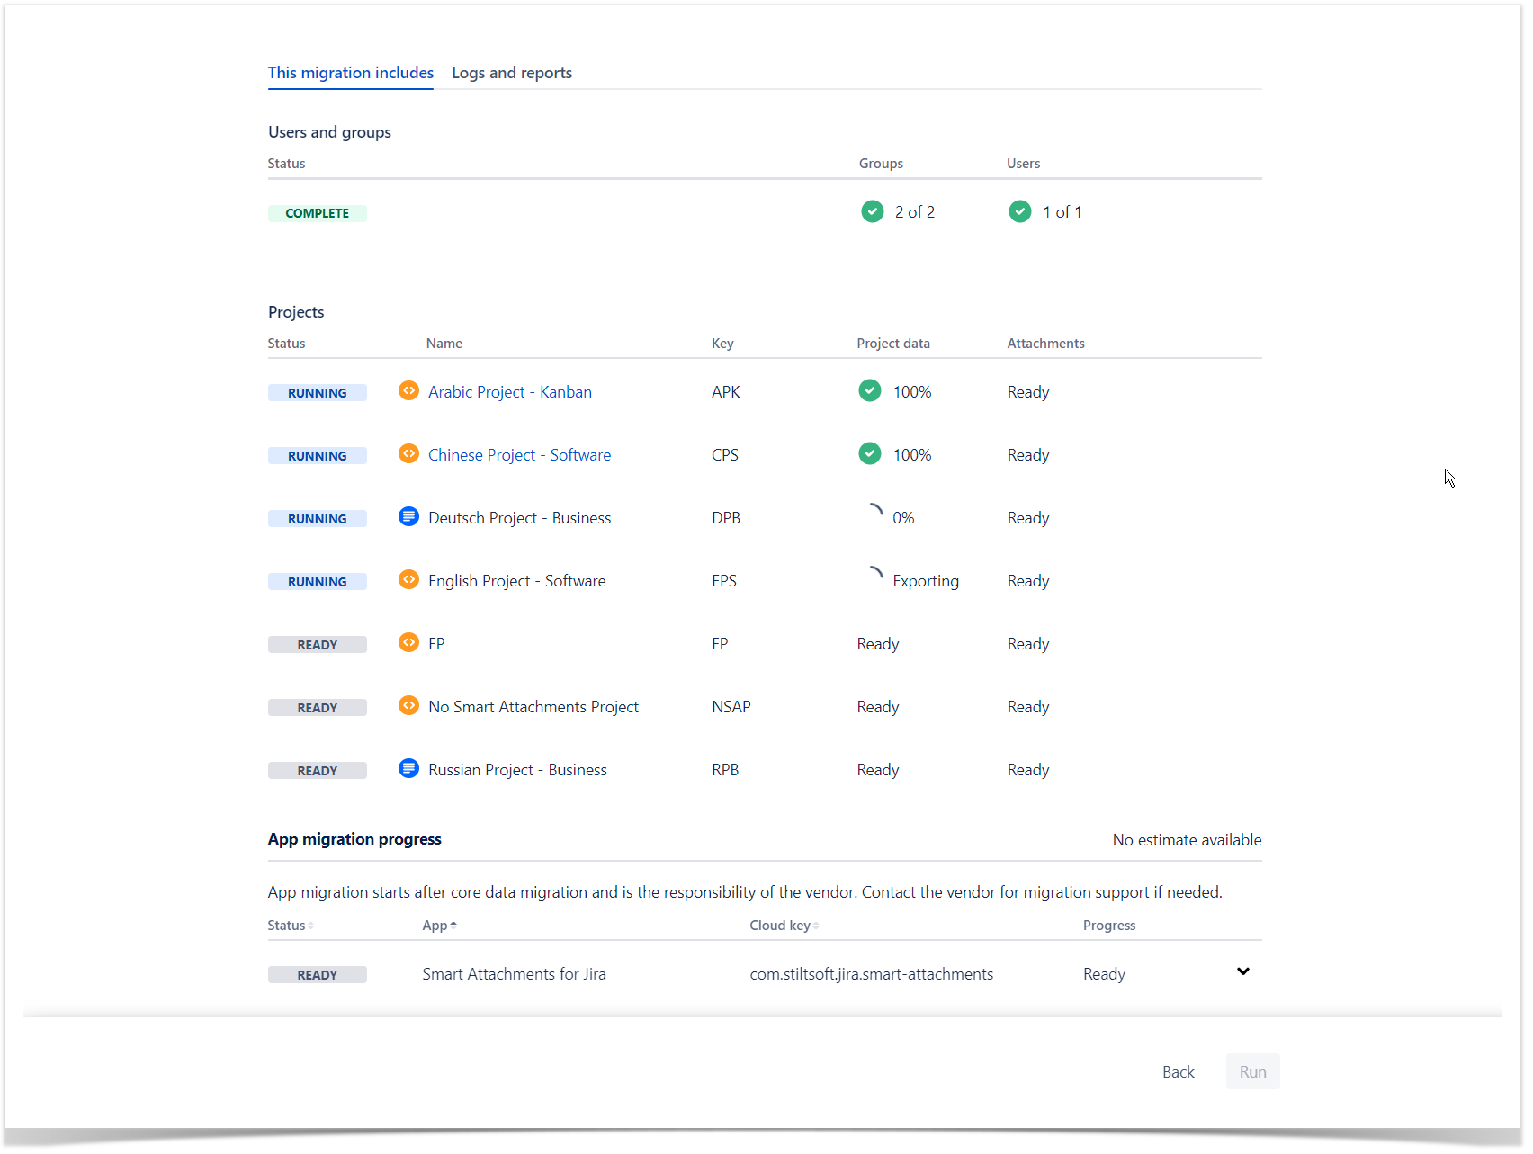The height and width of the screenshot is (1154, 1533).
Task: Click the green checkmark beside 2 of 2 groups
Action: point(872,211)
